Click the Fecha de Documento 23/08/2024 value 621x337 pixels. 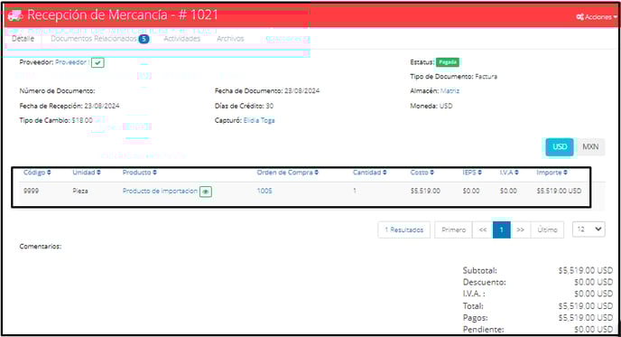pyautogui.click(x=301, y=90)
